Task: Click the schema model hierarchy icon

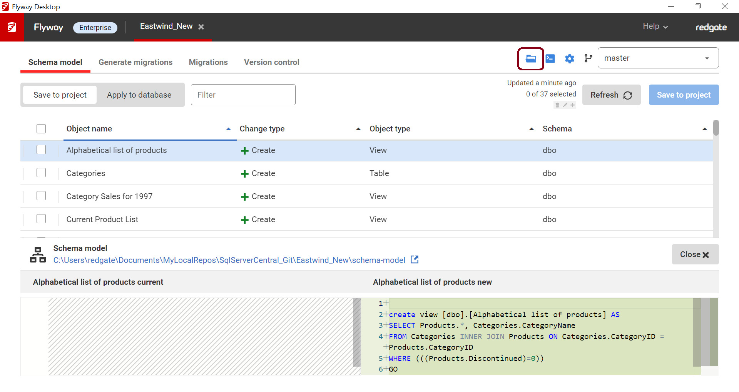Action: tap(38, 254)
